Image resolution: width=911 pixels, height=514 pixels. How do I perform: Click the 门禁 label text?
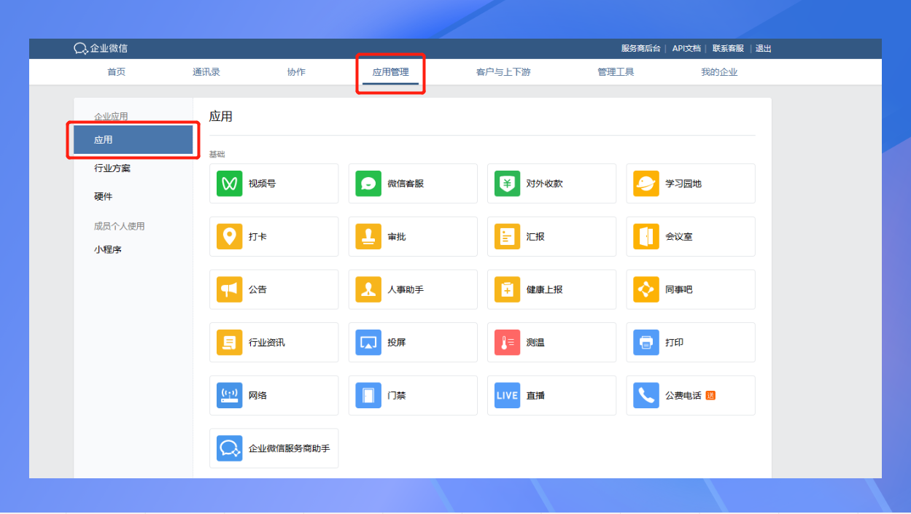[397, 396]
